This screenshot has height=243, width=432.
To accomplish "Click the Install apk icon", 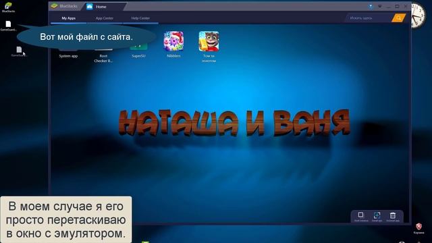I will tap(377, 216).
